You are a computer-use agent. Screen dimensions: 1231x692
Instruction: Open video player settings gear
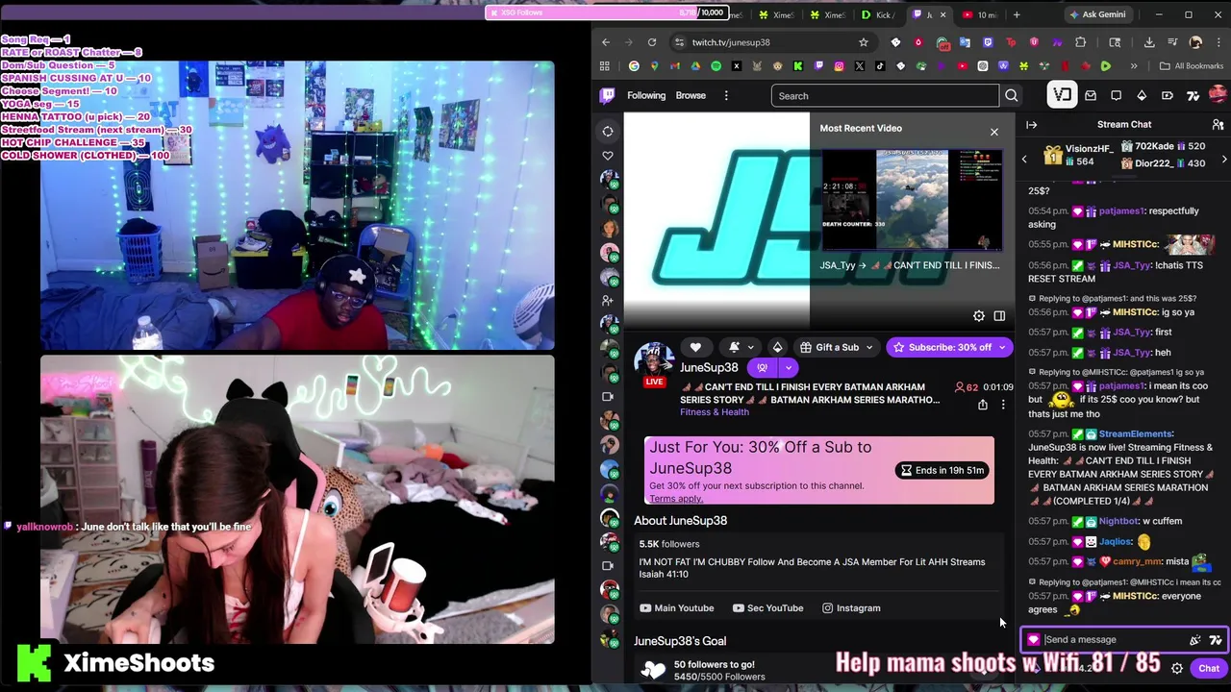pyautogui.click(x=979, y=315)
